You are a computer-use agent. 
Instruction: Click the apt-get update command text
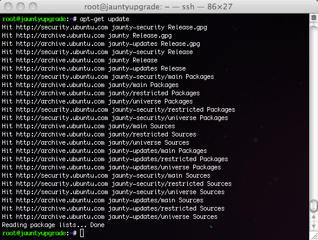(104, 19)
